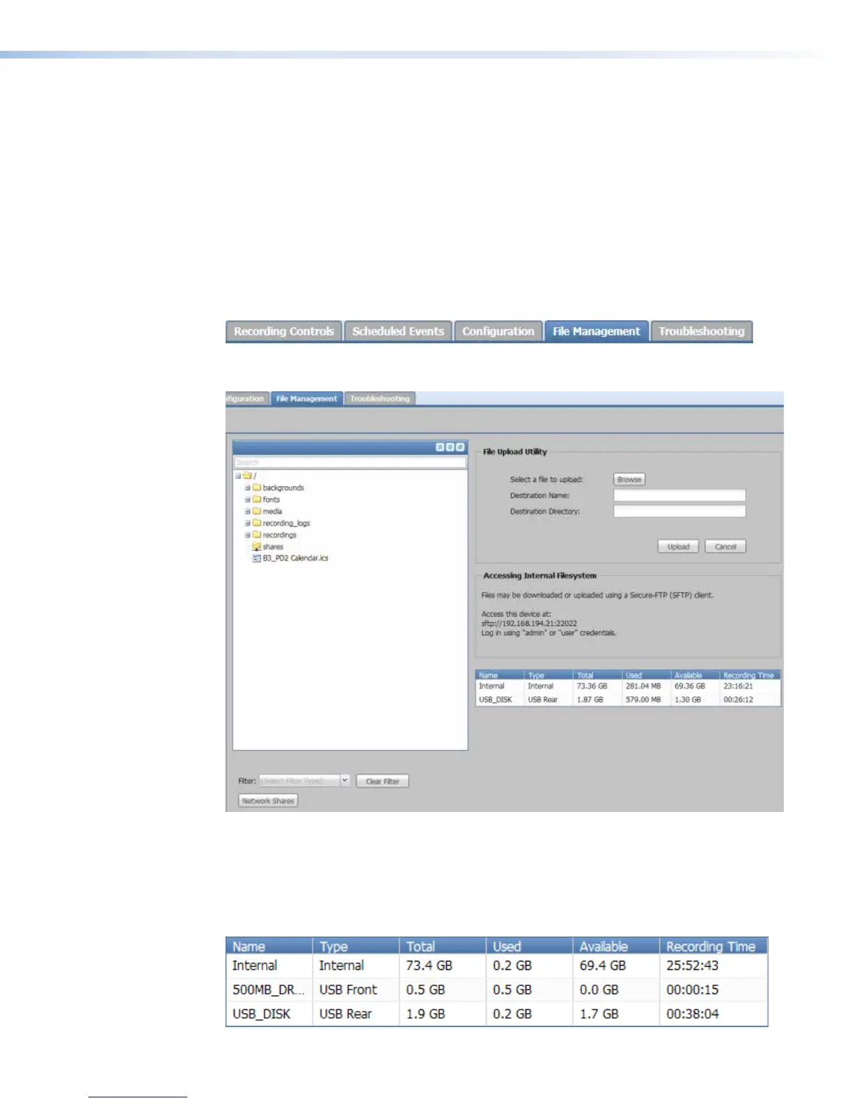The image size is (852, 1103).
Task: Expand the fonts folder node
Action: tap(247, 500)
